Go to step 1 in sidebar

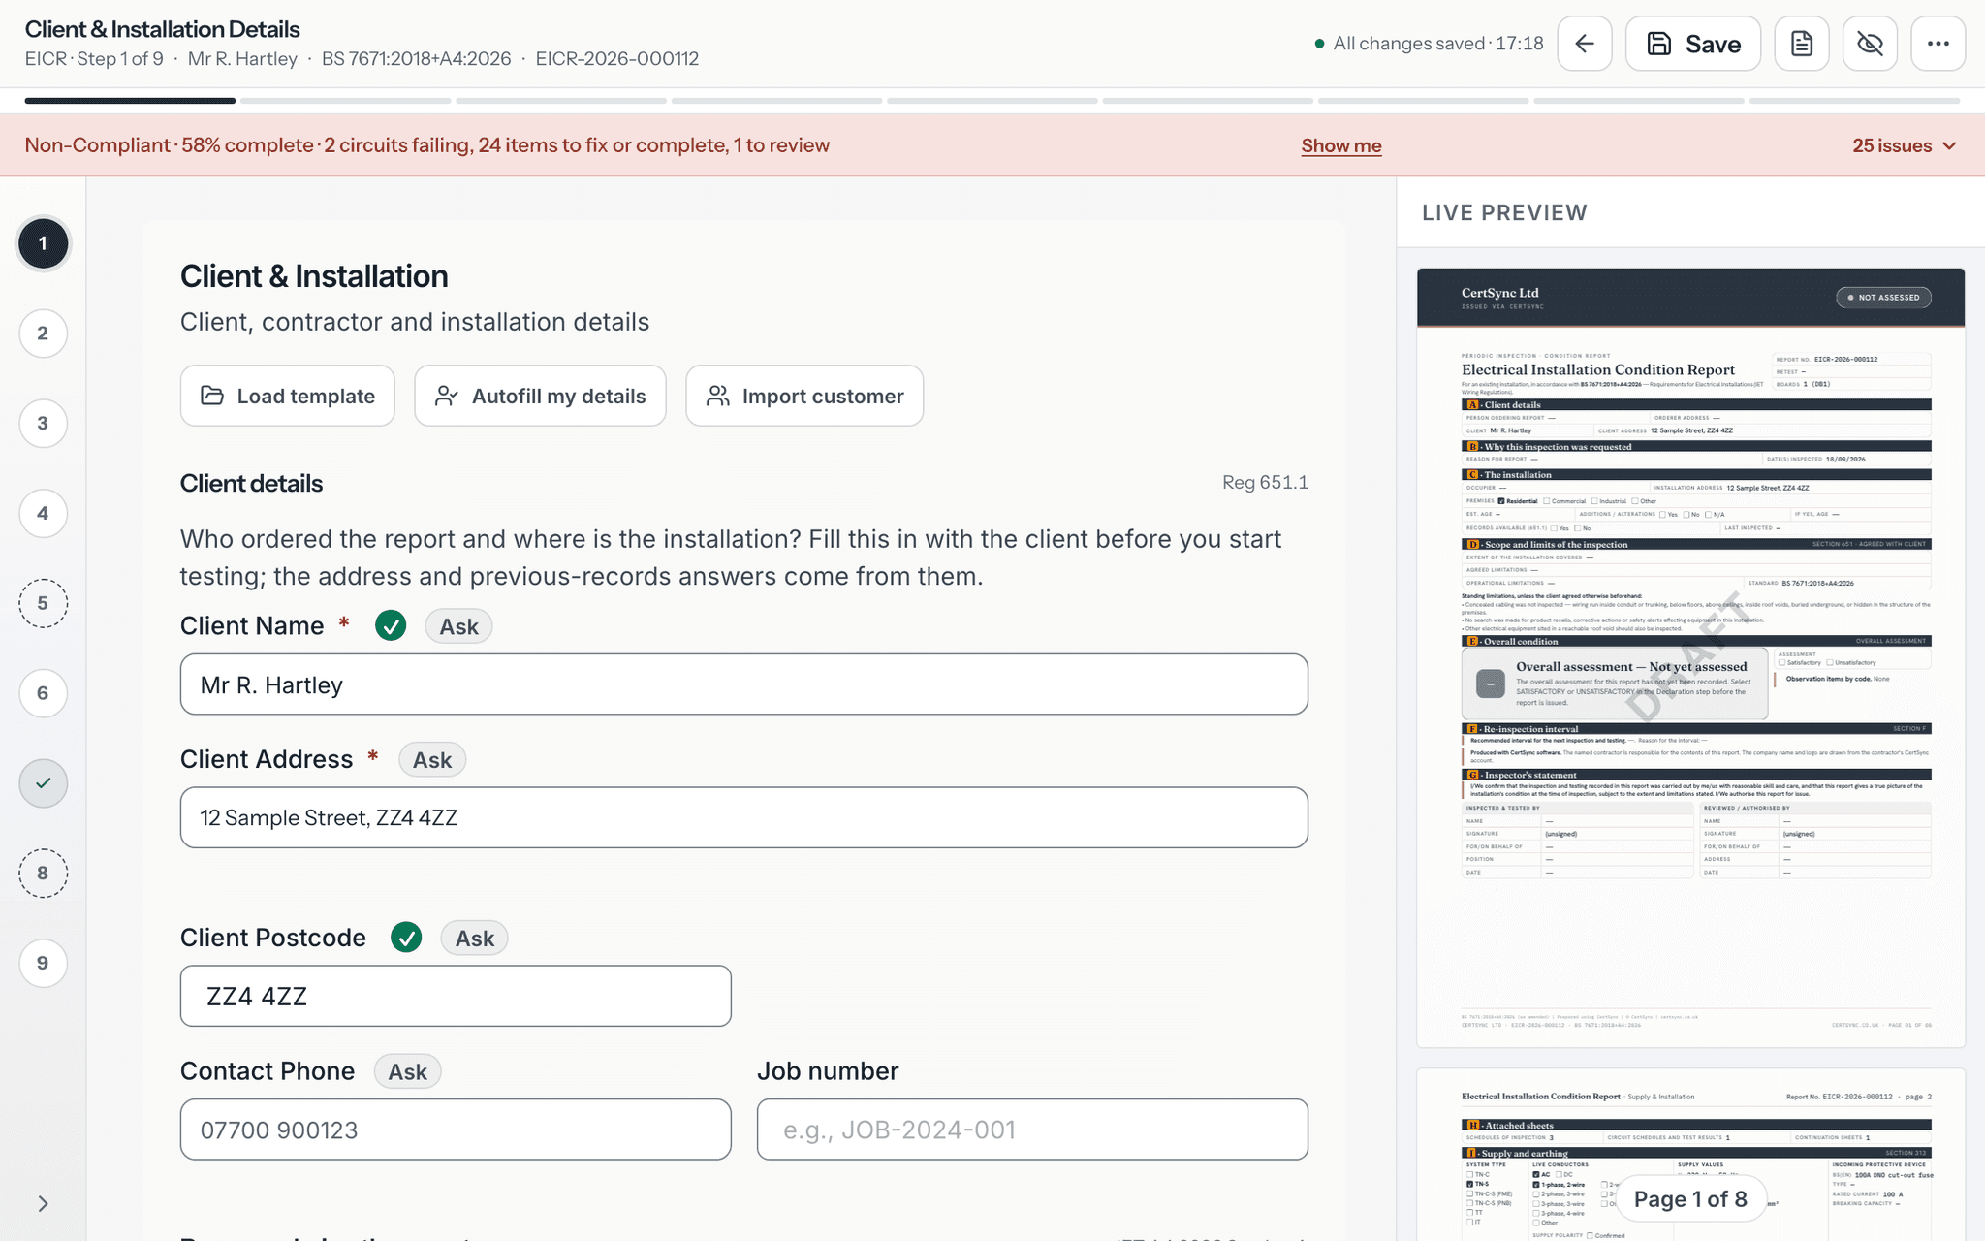click(43, 243)
